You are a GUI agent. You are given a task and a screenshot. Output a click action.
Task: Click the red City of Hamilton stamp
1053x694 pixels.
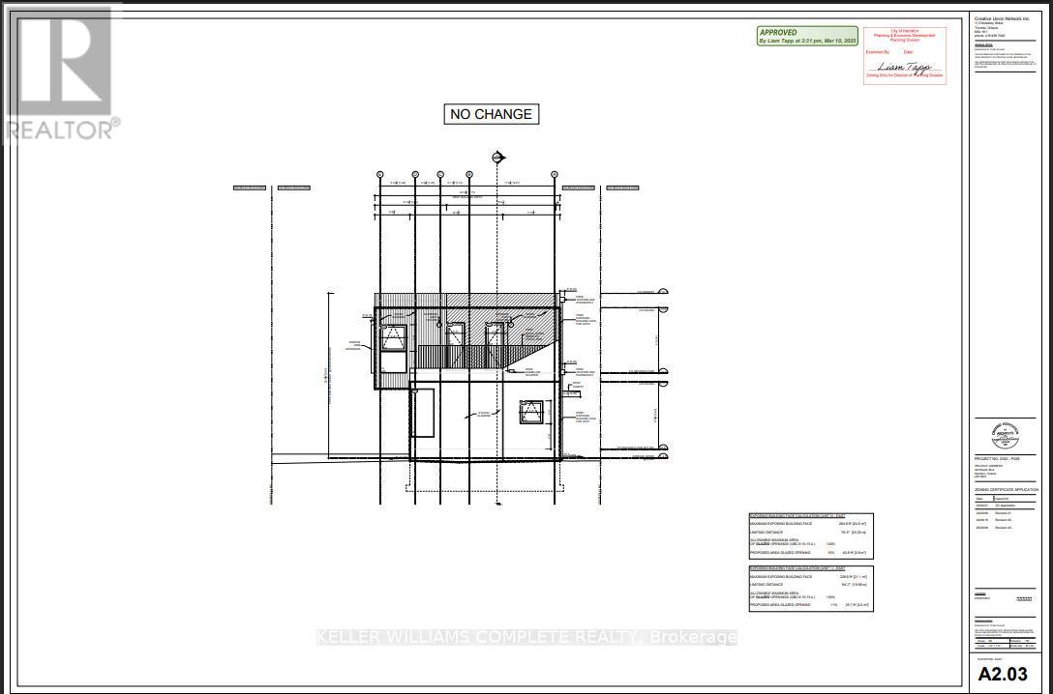(904, 52)
